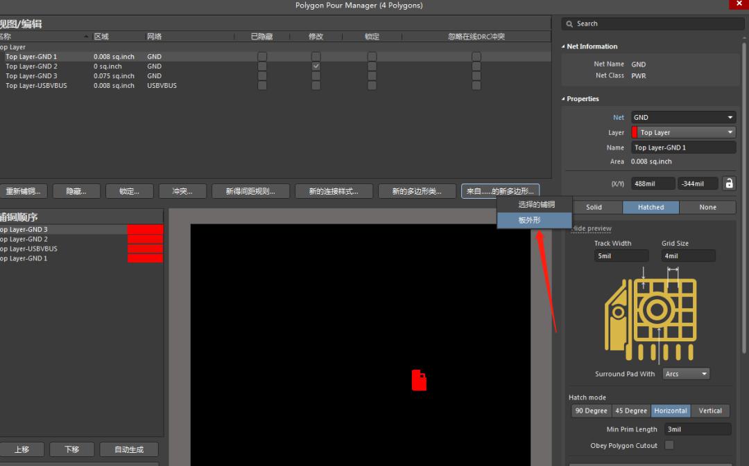Click the Track Width input field
Viewport: 749px width, 466px height.
tap(621, 256)
